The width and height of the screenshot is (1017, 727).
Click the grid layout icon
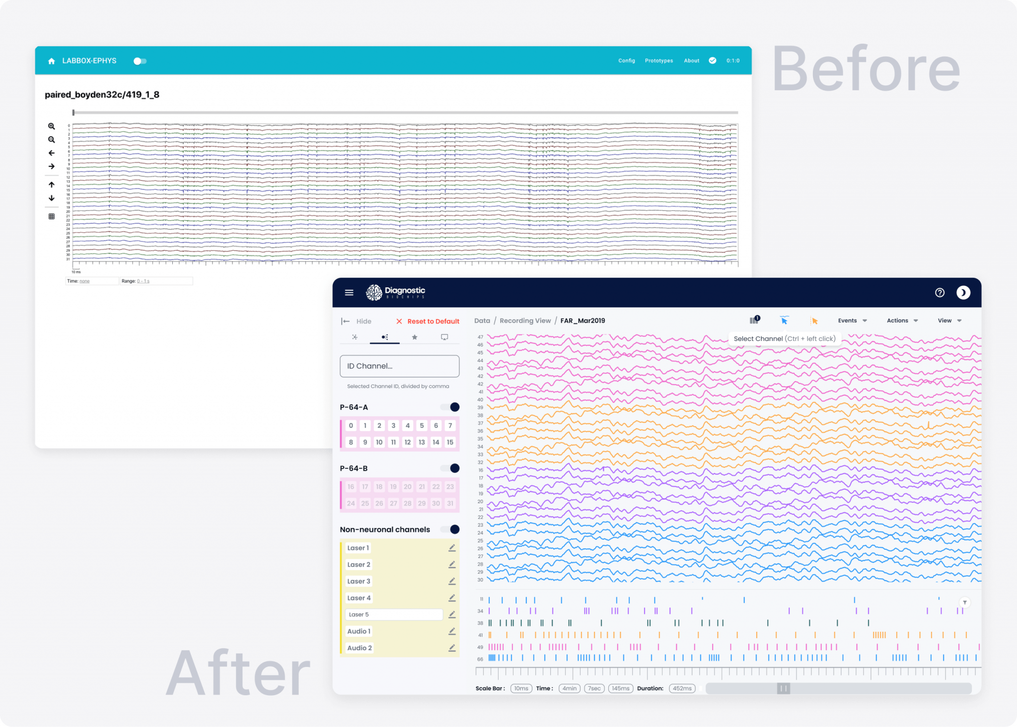(x=52, y=216)
